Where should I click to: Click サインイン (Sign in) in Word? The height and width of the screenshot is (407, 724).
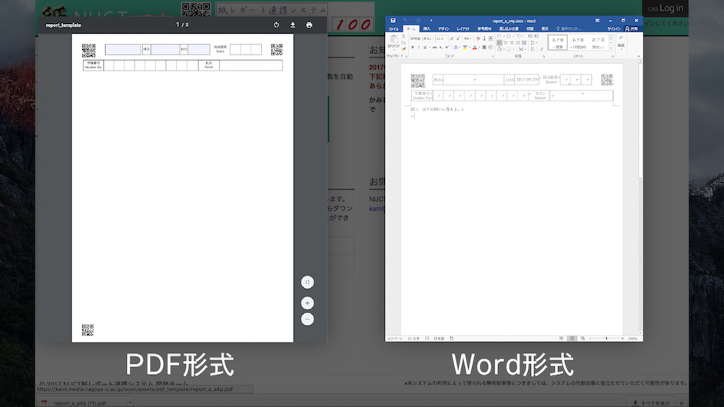point(614,29)
